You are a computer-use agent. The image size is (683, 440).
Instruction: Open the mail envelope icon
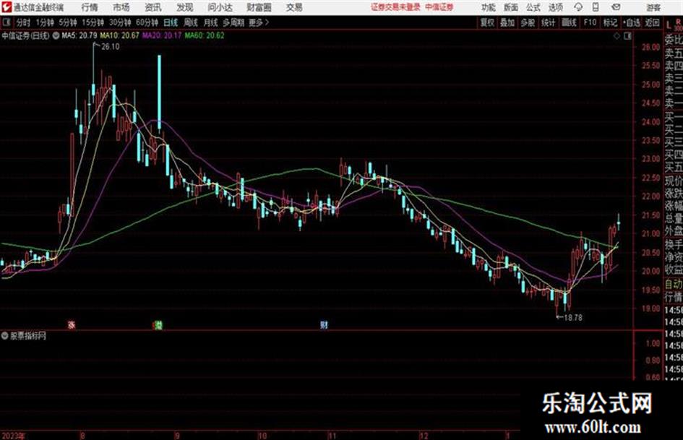[x=616, y=7]
